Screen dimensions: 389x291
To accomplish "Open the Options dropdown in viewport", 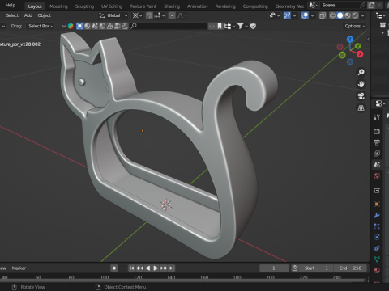I will coord(355,26).
